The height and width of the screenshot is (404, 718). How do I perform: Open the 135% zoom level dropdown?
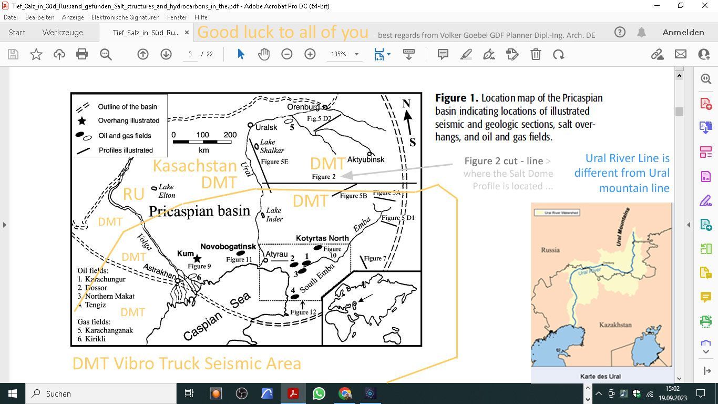pos(356,54)
